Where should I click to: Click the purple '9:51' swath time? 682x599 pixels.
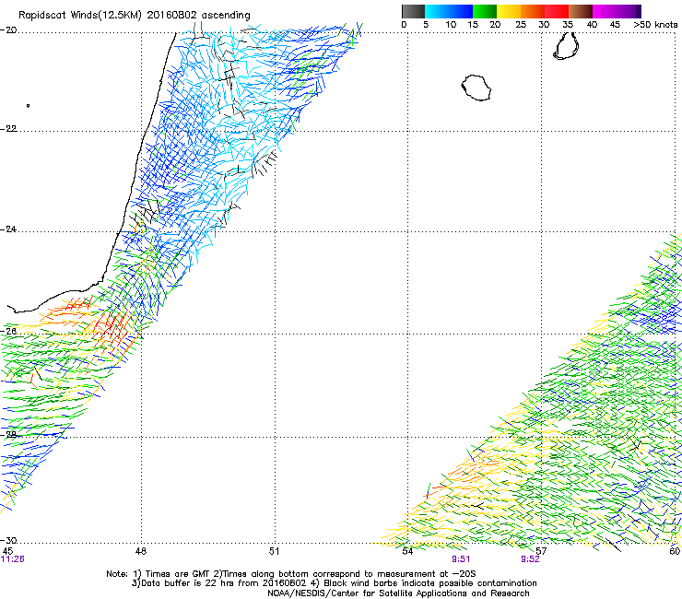click(461, 559)
